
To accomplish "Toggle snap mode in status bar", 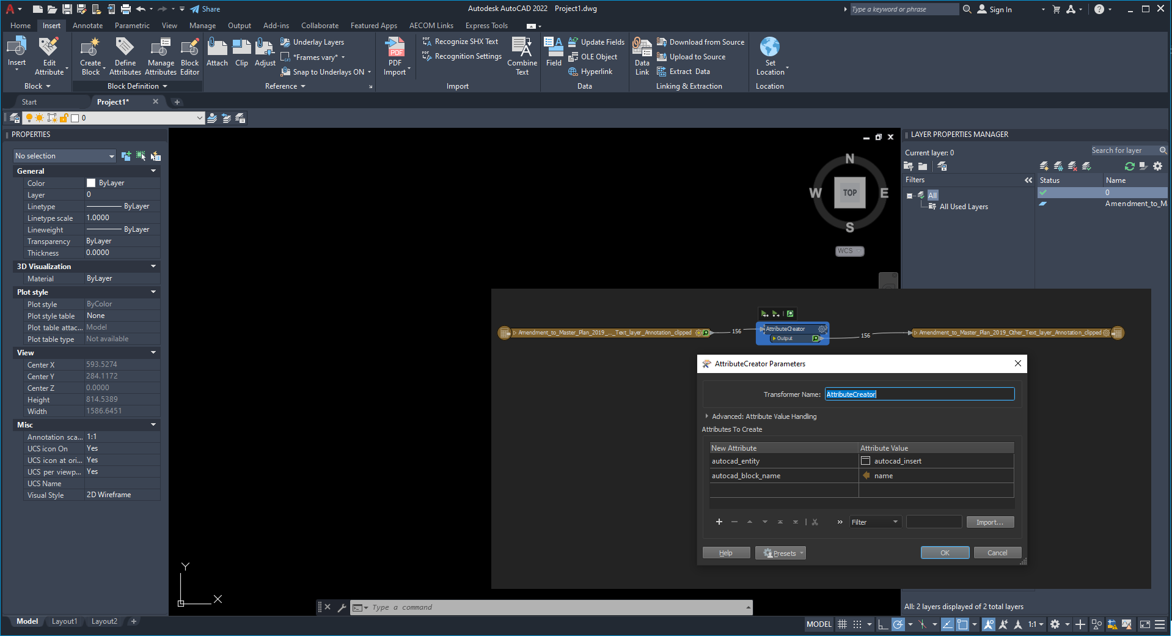I will click(x=857, y=624).
